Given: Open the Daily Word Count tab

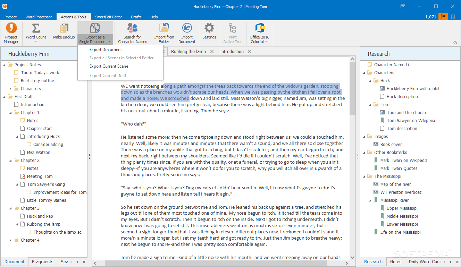Looking at the screenshot, I should 425,262.
